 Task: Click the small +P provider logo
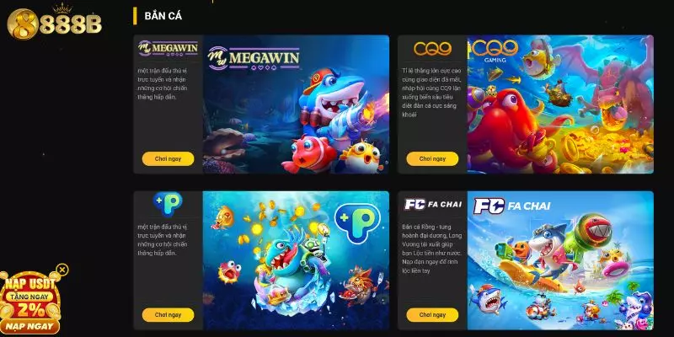coord(168,204)
